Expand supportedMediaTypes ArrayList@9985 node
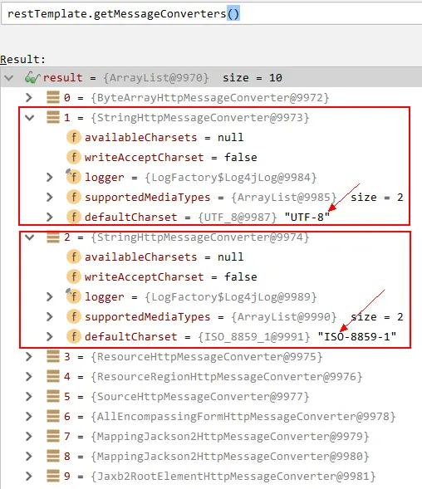The height and width of the screenshot is (489, 422). 49,197
